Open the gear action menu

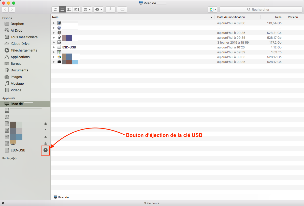tap(98, 9)
